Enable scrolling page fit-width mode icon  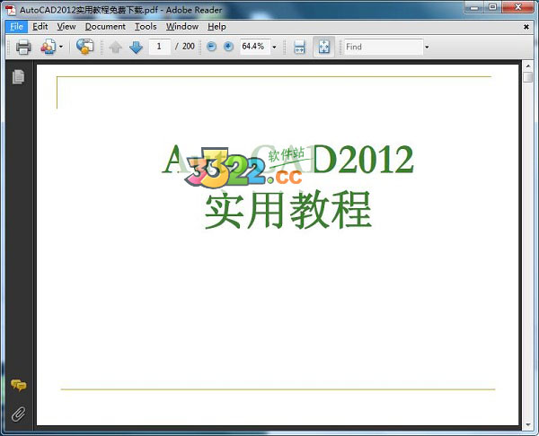pos(299,47)
